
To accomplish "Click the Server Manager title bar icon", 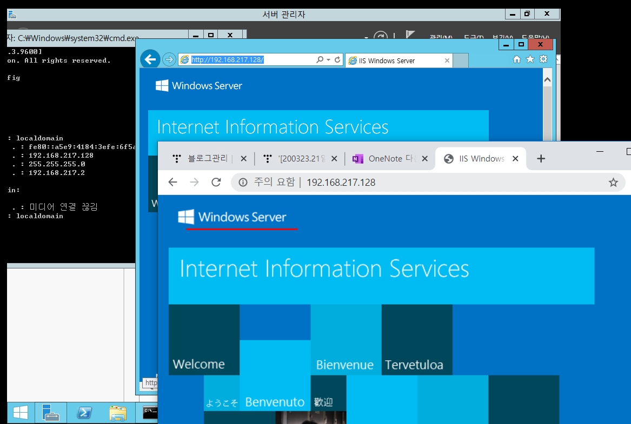I will tap(12, 15).
